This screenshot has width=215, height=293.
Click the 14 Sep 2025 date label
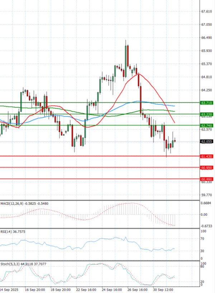point(10,289)
